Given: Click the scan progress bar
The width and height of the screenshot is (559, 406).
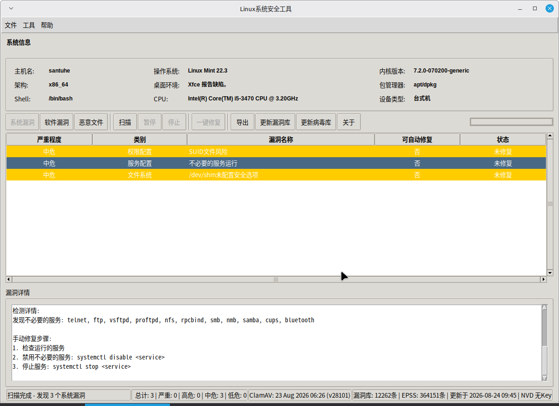Looking at the screenshot, I should point(511,122).
